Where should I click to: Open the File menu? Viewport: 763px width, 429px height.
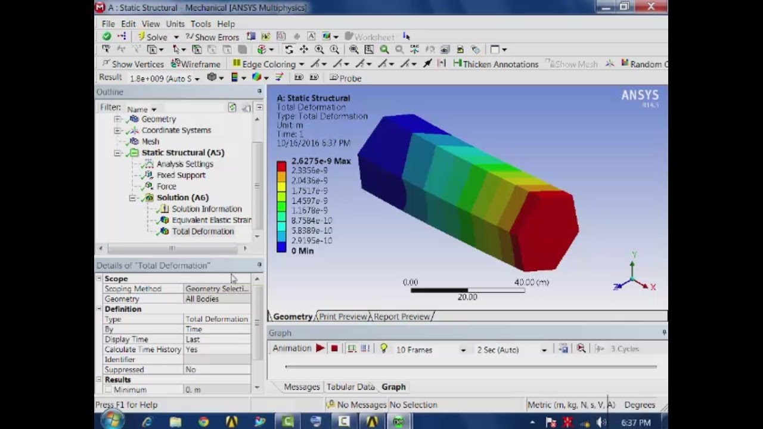108,24
